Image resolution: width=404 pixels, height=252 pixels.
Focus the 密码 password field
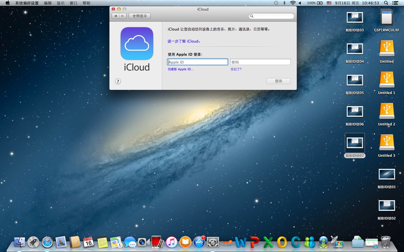[260, 62]
